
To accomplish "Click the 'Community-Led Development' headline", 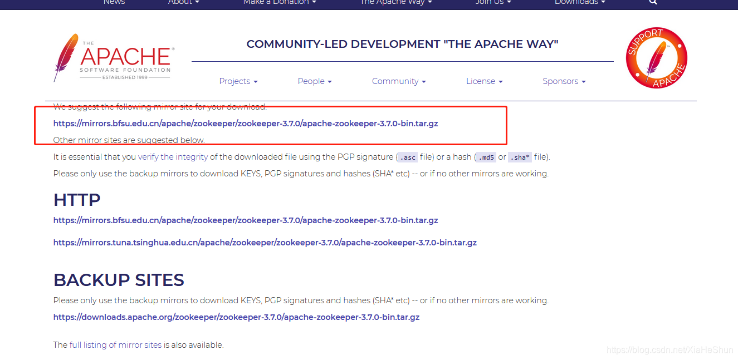I will 402,44.
